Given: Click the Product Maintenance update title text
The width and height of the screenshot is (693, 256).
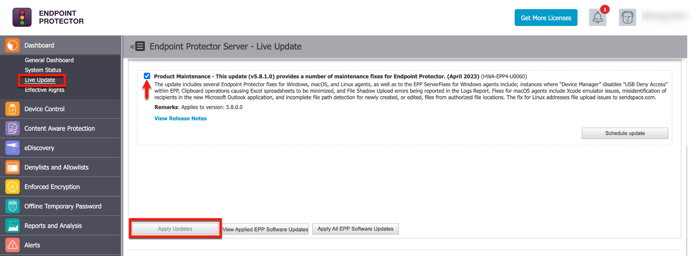Looking at the screenshot, I should coord(316,76).
